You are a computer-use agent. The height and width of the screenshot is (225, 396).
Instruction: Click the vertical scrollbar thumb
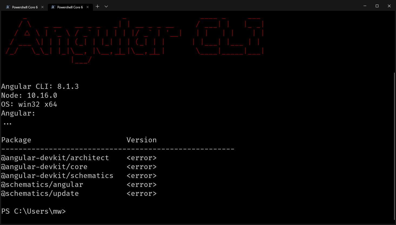(x=395, y=146)
